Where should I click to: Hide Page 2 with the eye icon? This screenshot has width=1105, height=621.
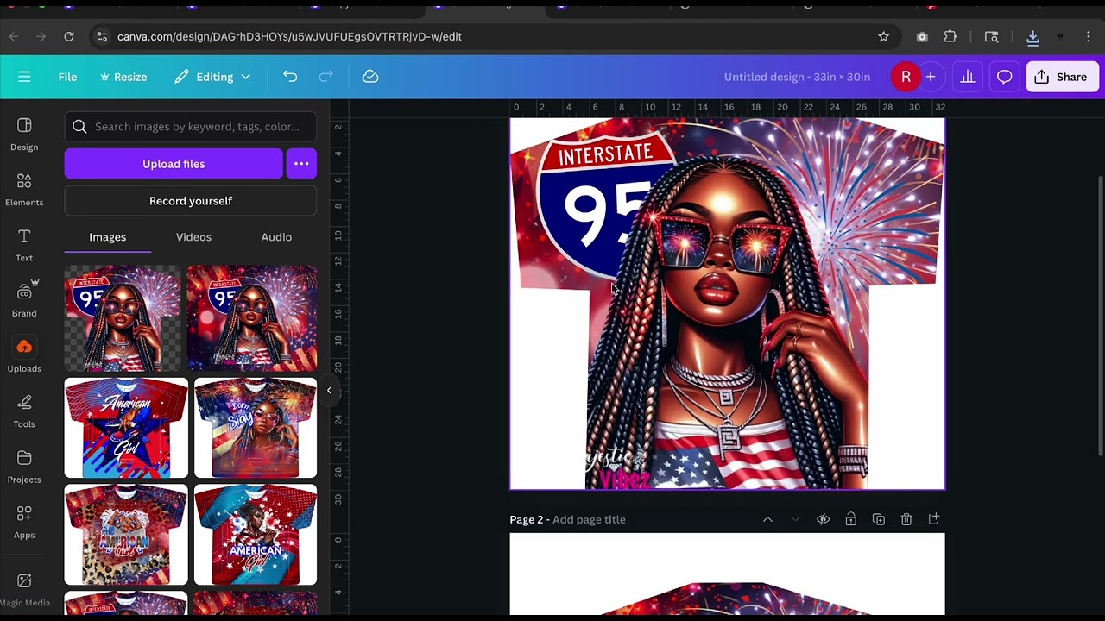pos(823,519)
